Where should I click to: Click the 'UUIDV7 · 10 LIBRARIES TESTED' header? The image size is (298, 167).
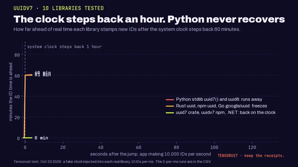click(x=59, y=8)
